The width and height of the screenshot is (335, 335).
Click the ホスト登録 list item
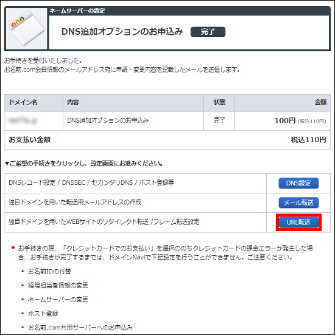point(43,314)
